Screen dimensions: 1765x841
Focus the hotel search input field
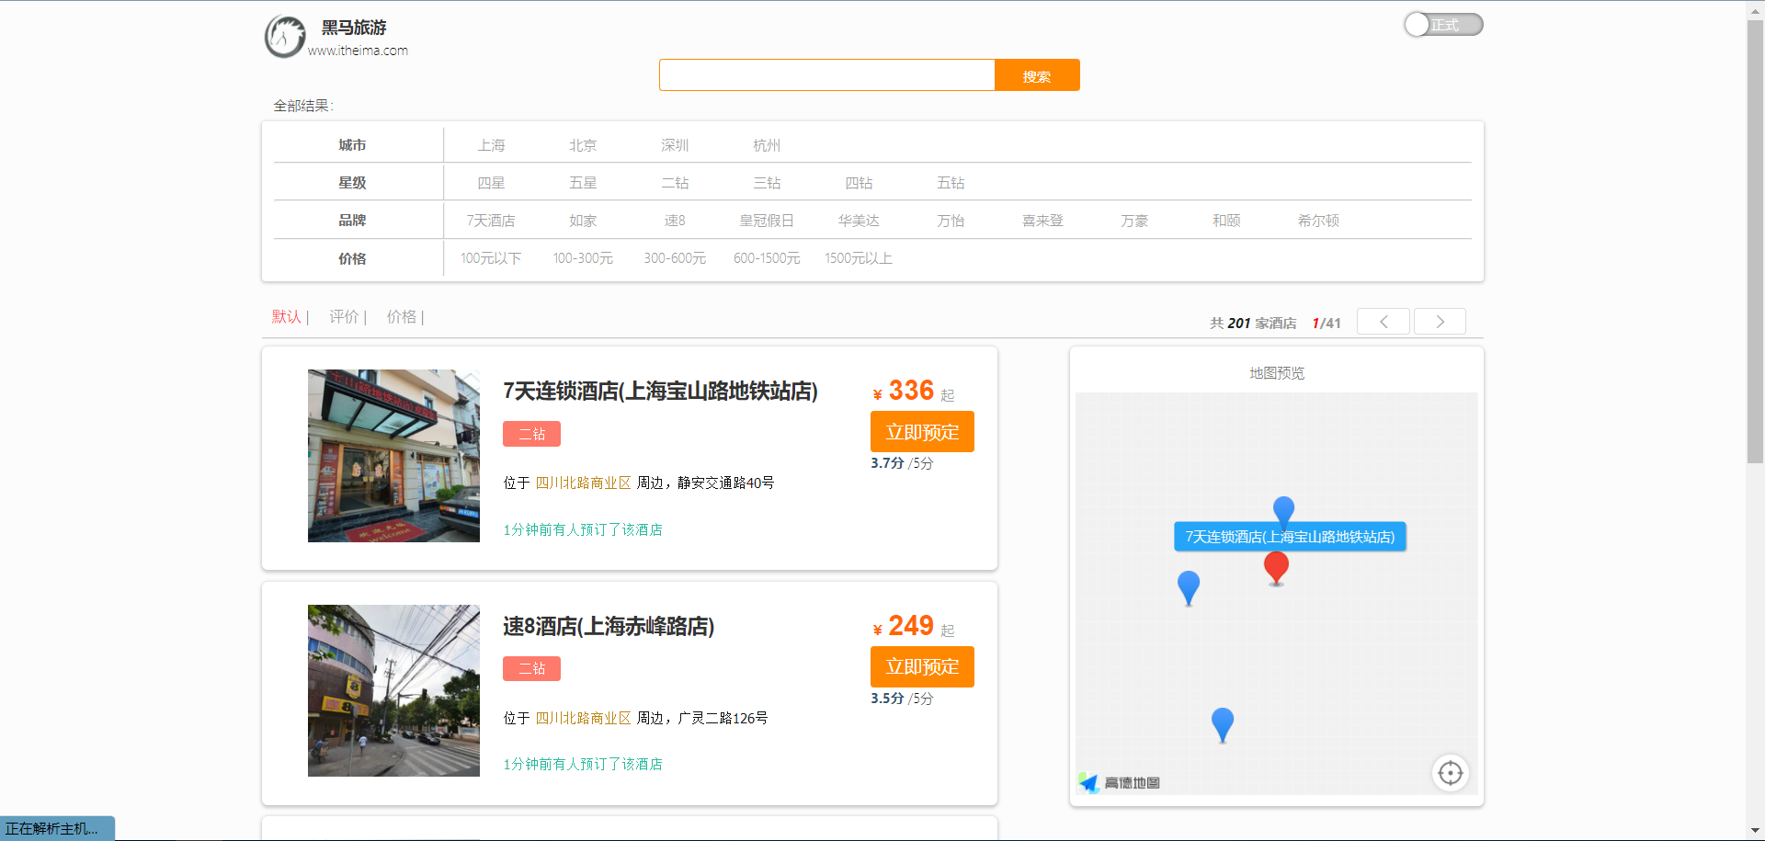coord(826,75)
